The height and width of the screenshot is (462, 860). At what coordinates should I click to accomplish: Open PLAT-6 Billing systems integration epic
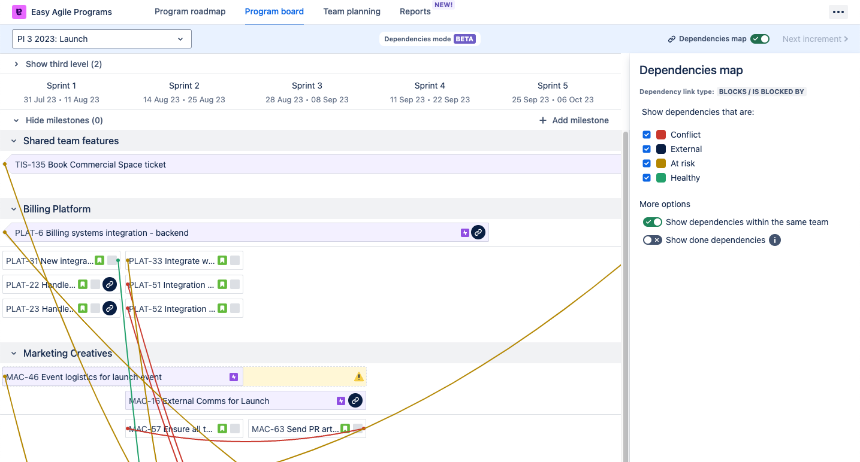[x=246, y=233]
